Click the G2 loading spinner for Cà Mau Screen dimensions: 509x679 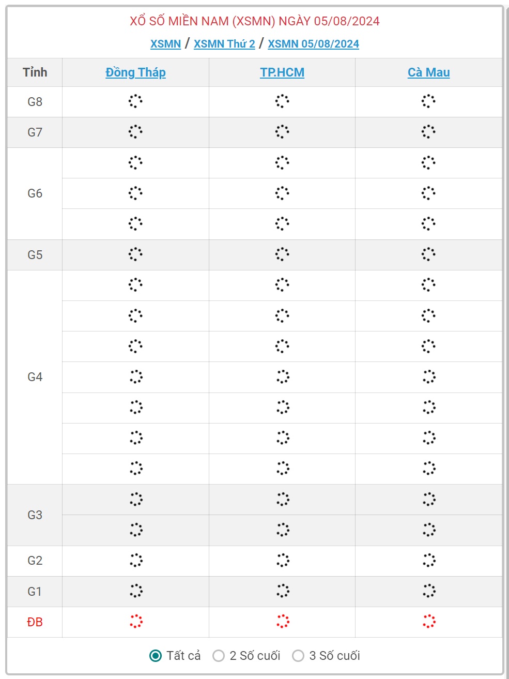coord(429,561)
